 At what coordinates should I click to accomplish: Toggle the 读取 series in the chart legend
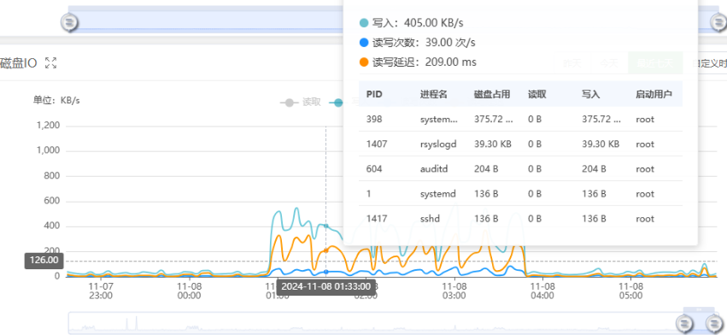tap(301, 103)
